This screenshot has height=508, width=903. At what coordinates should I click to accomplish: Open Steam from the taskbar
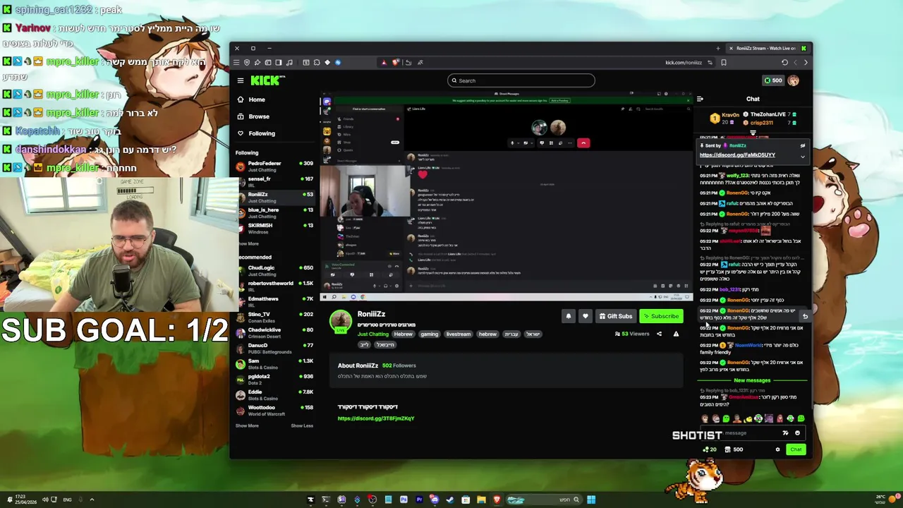point(450,500)
